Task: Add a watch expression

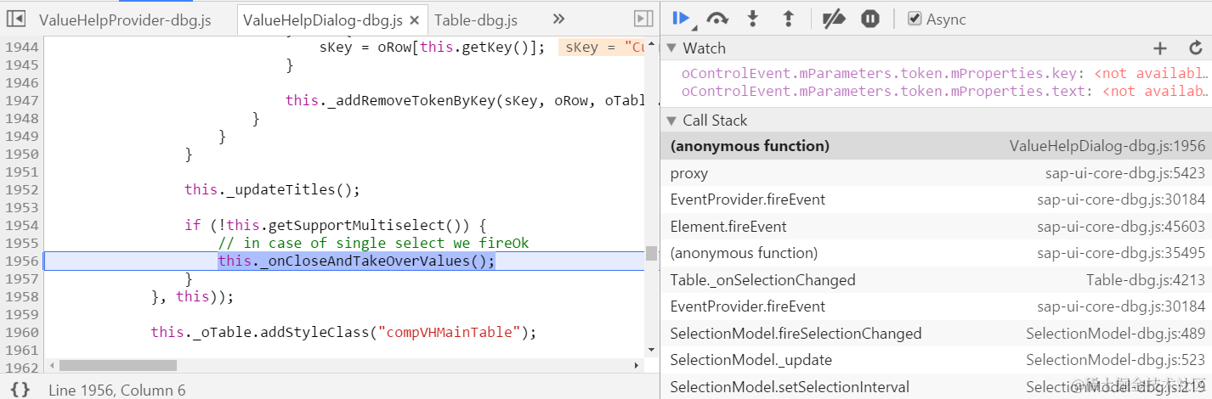Action: 1160,48
